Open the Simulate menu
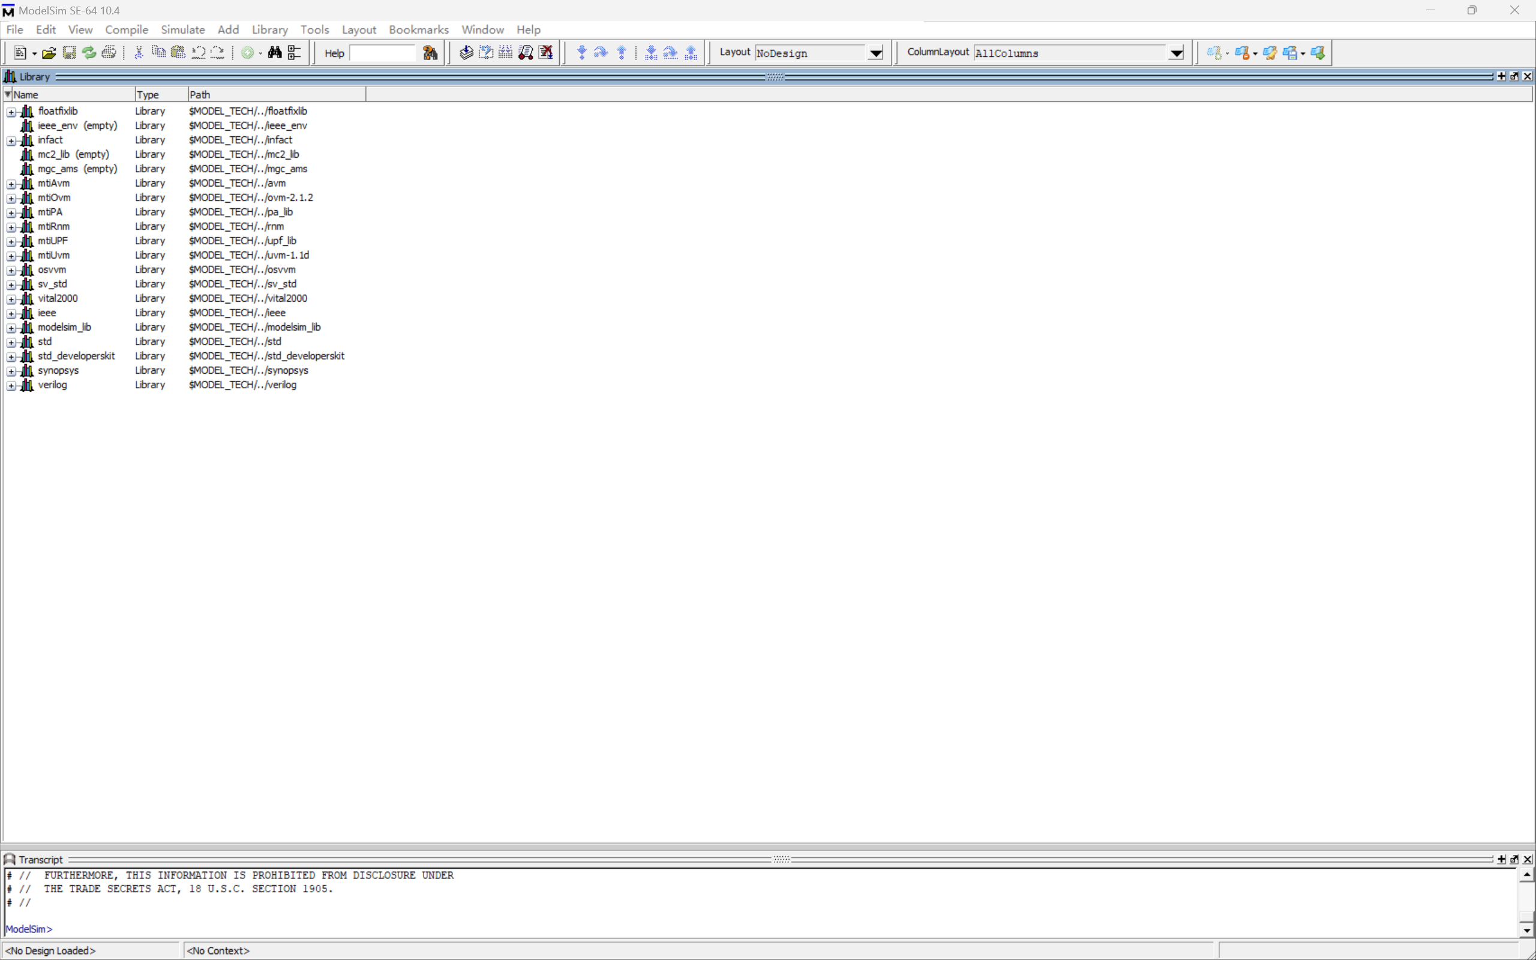Viewport: 1536px width, 960px height. click(x=183, y=29)
